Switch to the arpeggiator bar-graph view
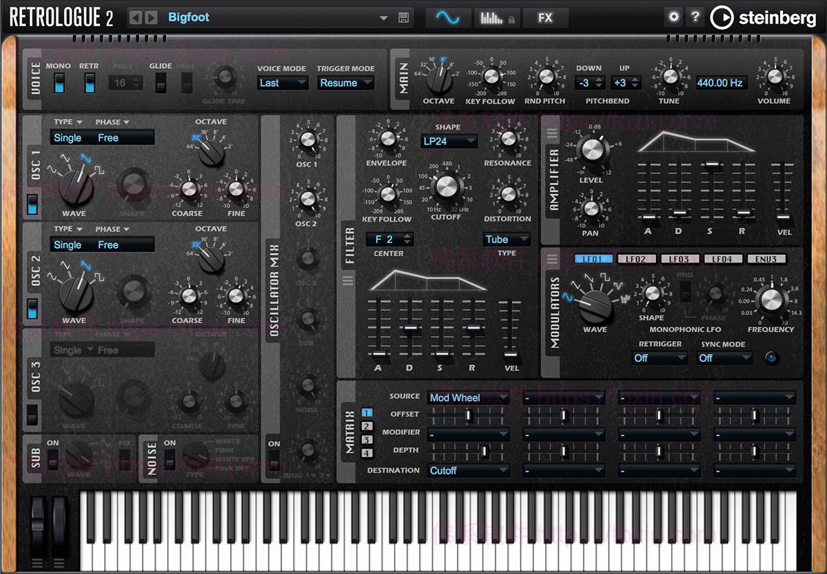827x574 pixels. point(493,17)
